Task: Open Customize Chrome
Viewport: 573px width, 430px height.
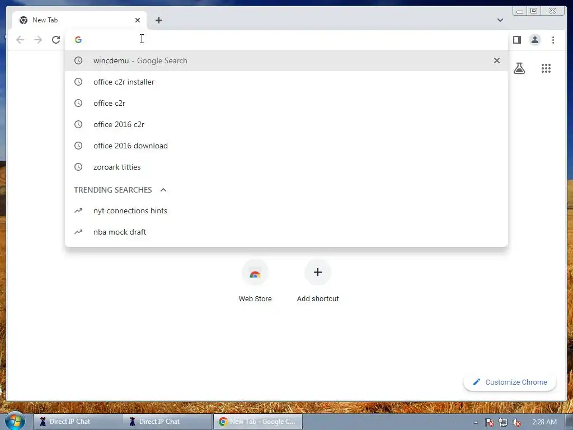Action: click(510, 382)
